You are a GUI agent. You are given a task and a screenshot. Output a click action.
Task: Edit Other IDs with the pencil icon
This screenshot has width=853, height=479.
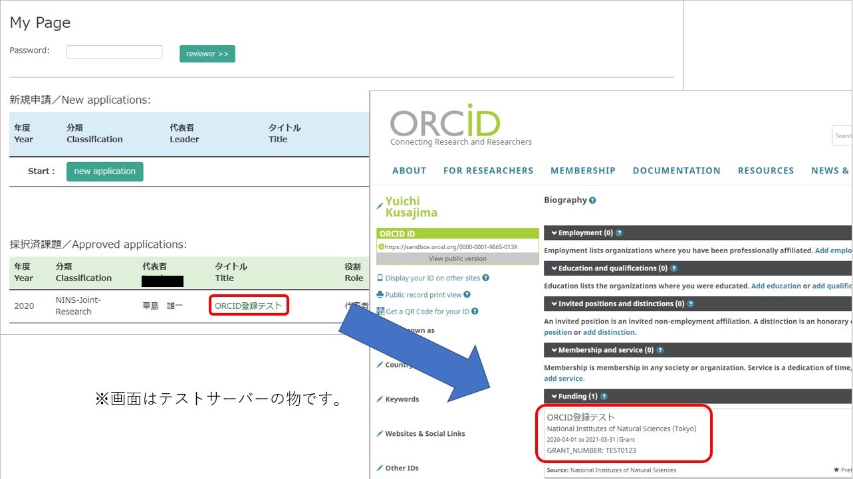tap(380, 468)
